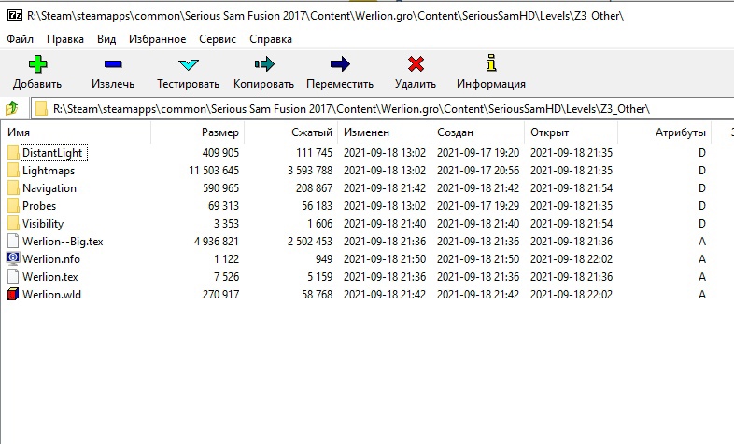This screenshot has height=444, width=734.
Task: Click modified date of Werlion.nfo row
Action: [385, 259]
